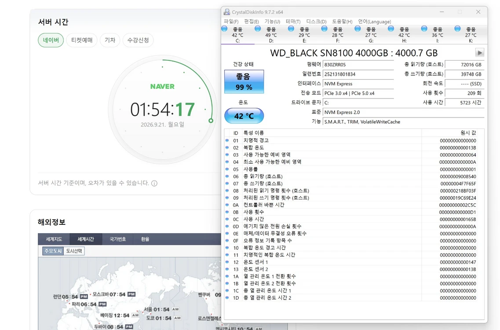Click the interface field NVM Express

coord(358,84)
